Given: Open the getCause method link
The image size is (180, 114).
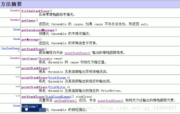Looking at the screenshot, I should click(x=28, y=21).
